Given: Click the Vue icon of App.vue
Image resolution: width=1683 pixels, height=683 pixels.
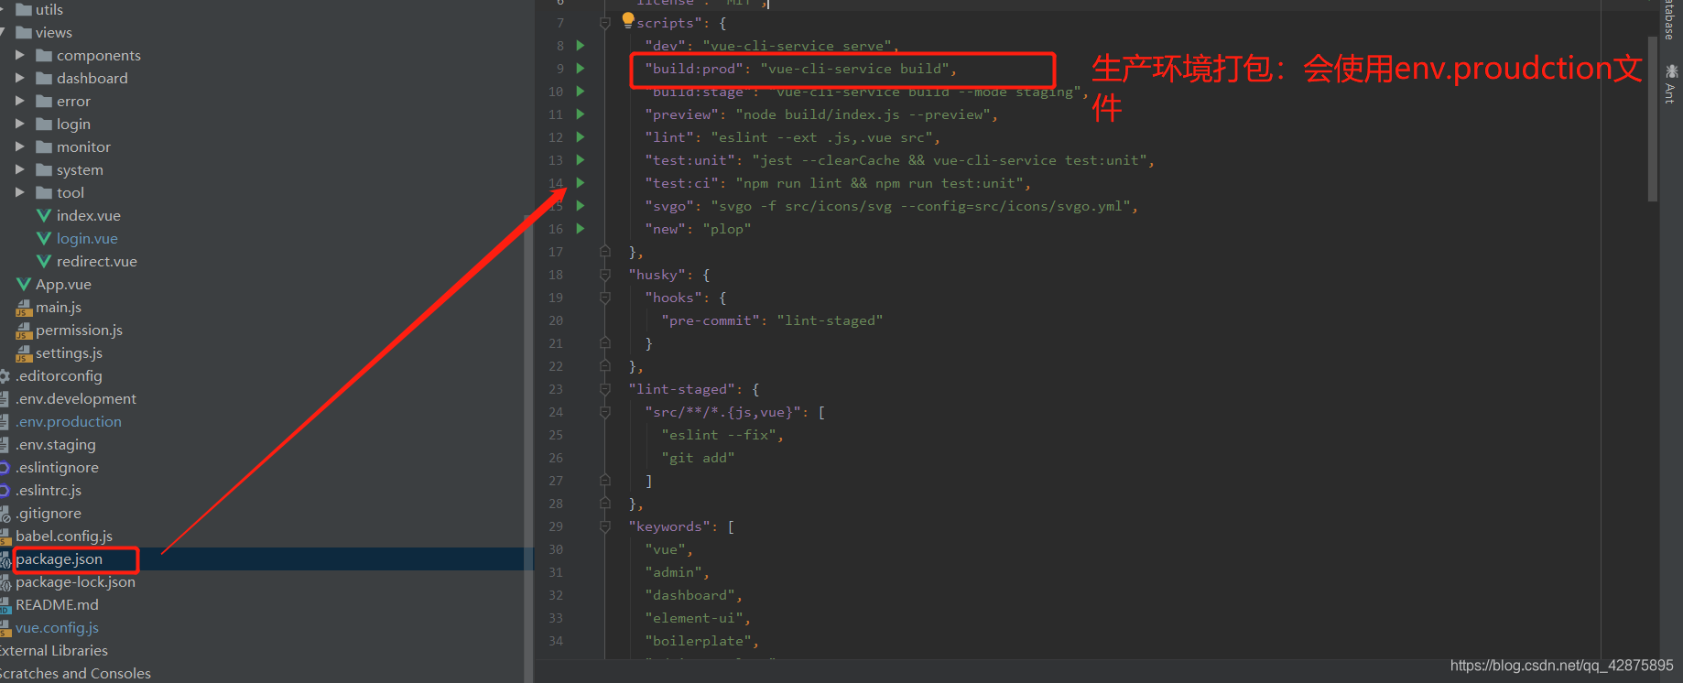Looking at the screenshot, I should (x=24, y=284).
